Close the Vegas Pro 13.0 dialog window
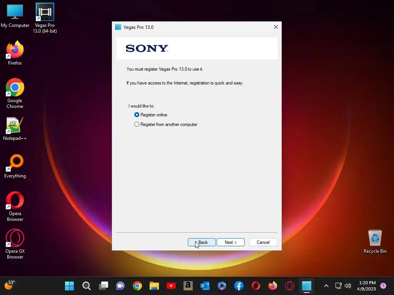This screenshot has width=394, height=295. [275, 27]
